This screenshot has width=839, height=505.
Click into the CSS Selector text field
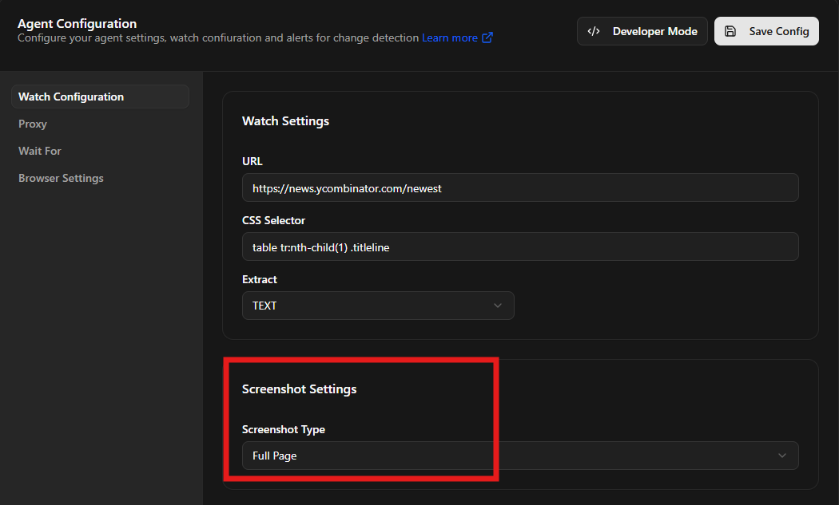point(519,247)
